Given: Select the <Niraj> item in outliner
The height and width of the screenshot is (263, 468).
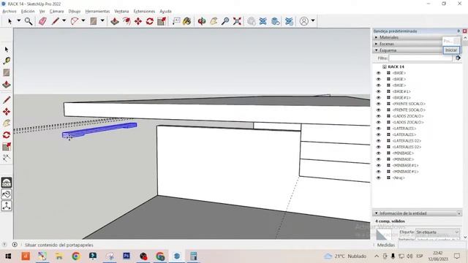Looking at the screenshot, I should pos(399,178).
